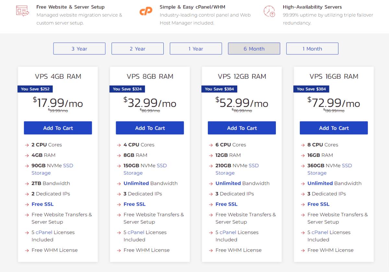389x272 pixels.
Task: Open SSD link in VPS 16GB plan
Action: tap(347, 165)
